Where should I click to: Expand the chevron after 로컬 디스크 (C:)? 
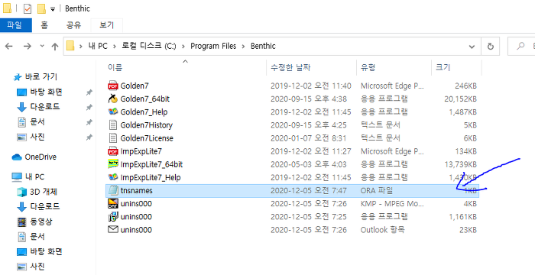[x=183, y=46]
